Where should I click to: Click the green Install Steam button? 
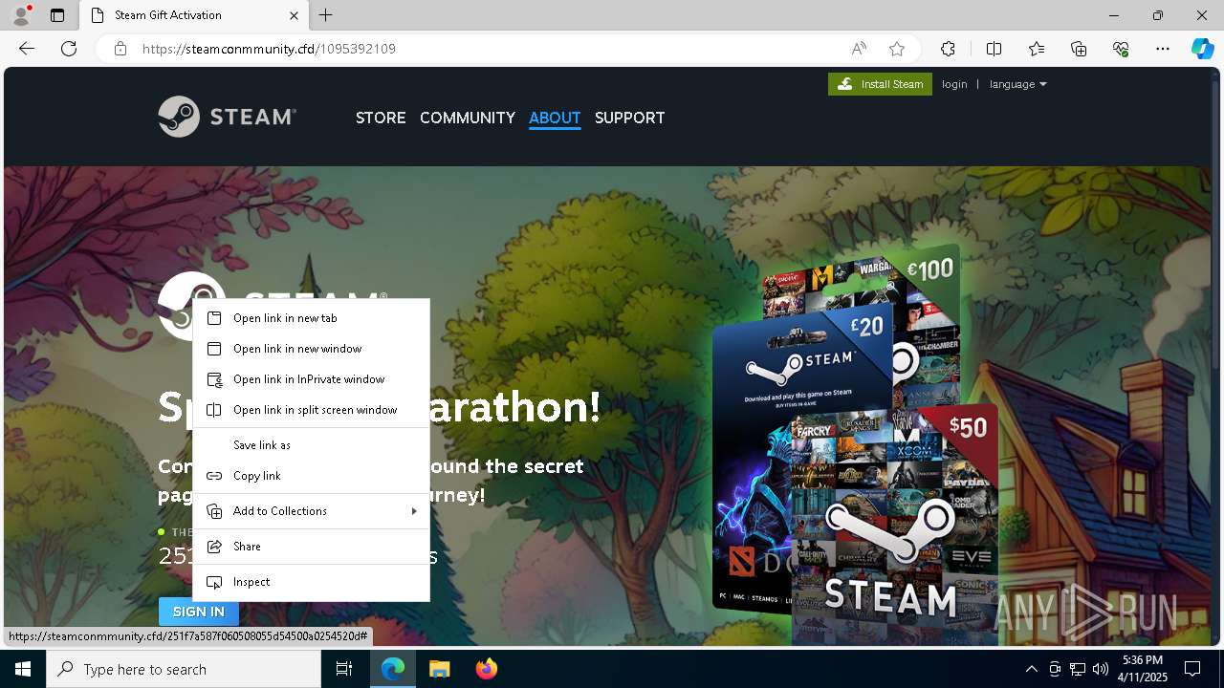pyautogui.click(x=880, y=84)
